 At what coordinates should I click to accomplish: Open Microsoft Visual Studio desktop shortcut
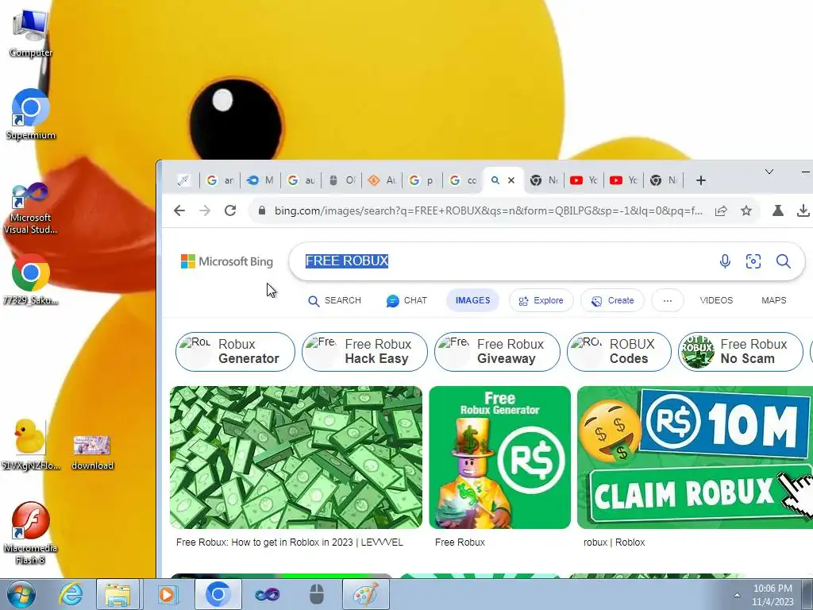point(30,207)
